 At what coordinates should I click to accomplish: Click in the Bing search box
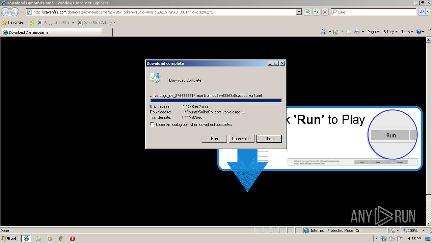click(x=374, y=12)
